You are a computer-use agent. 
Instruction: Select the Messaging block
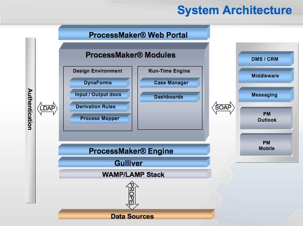pyautogui.click(x=265, y=95)
